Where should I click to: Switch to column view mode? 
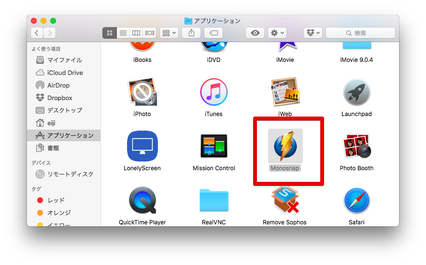[136, 33]
